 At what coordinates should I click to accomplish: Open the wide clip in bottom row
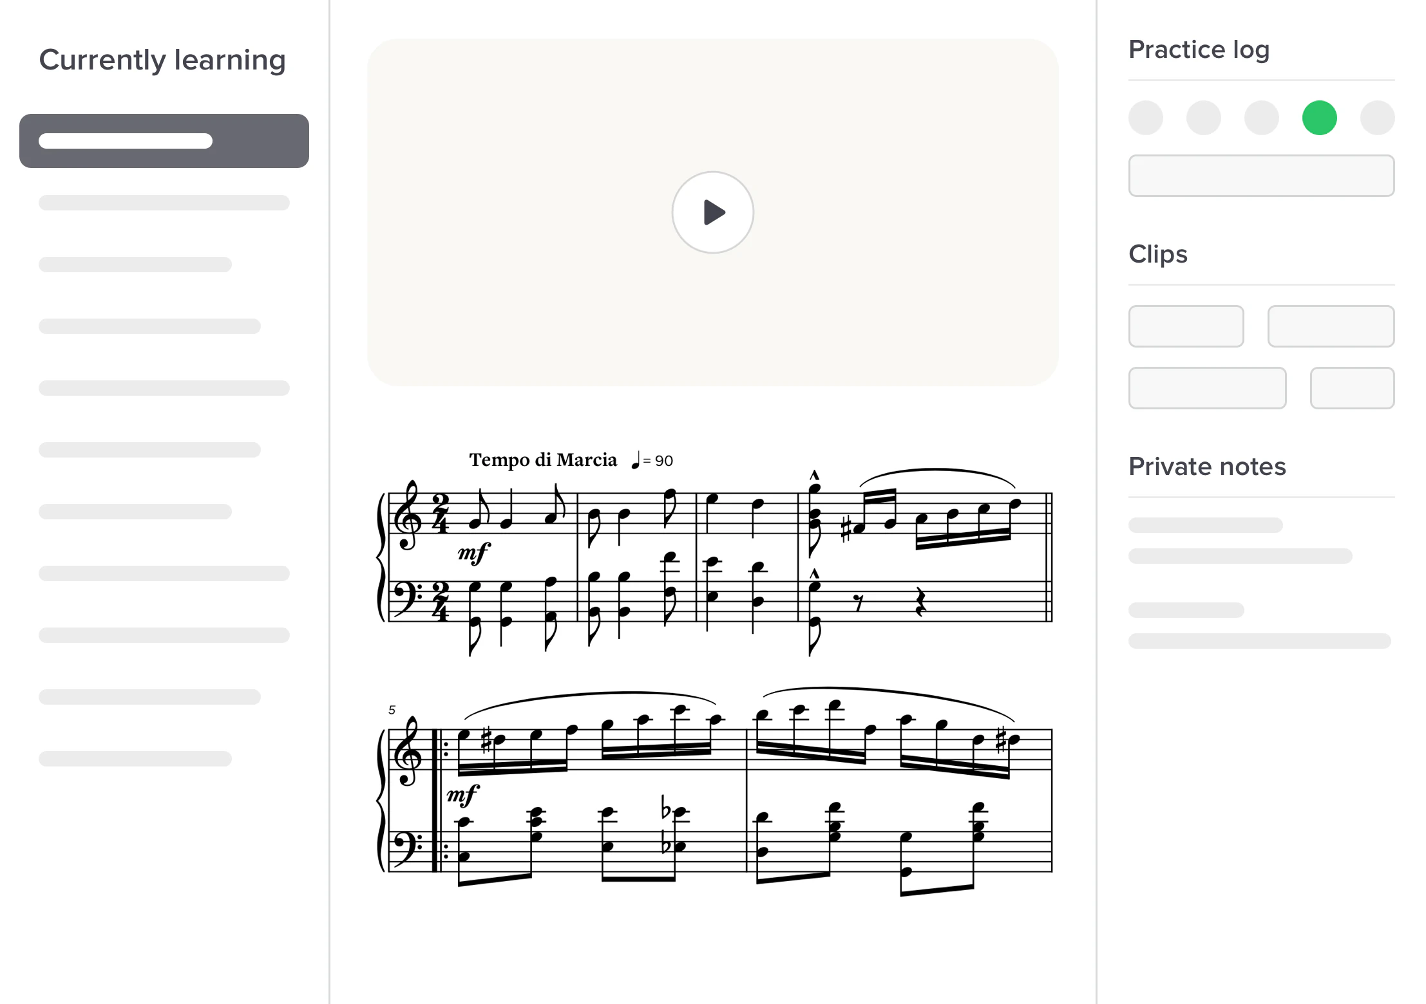point(1207,388)
